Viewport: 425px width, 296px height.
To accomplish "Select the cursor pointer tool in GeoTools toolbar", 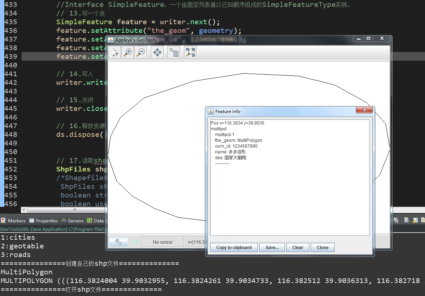I will (x=115, y=52).
